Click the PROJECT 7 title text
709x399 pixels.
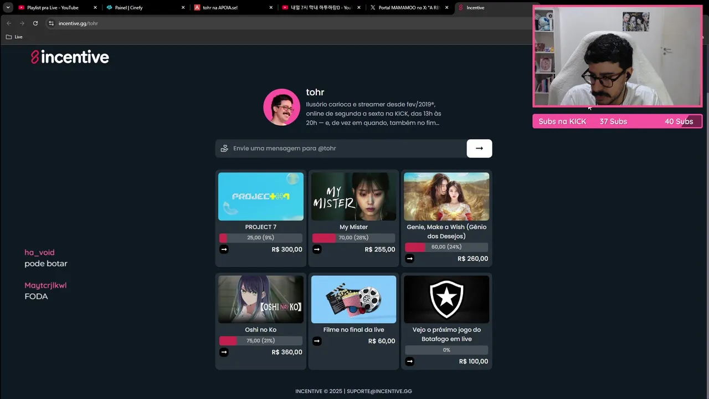tap(261, 227)
